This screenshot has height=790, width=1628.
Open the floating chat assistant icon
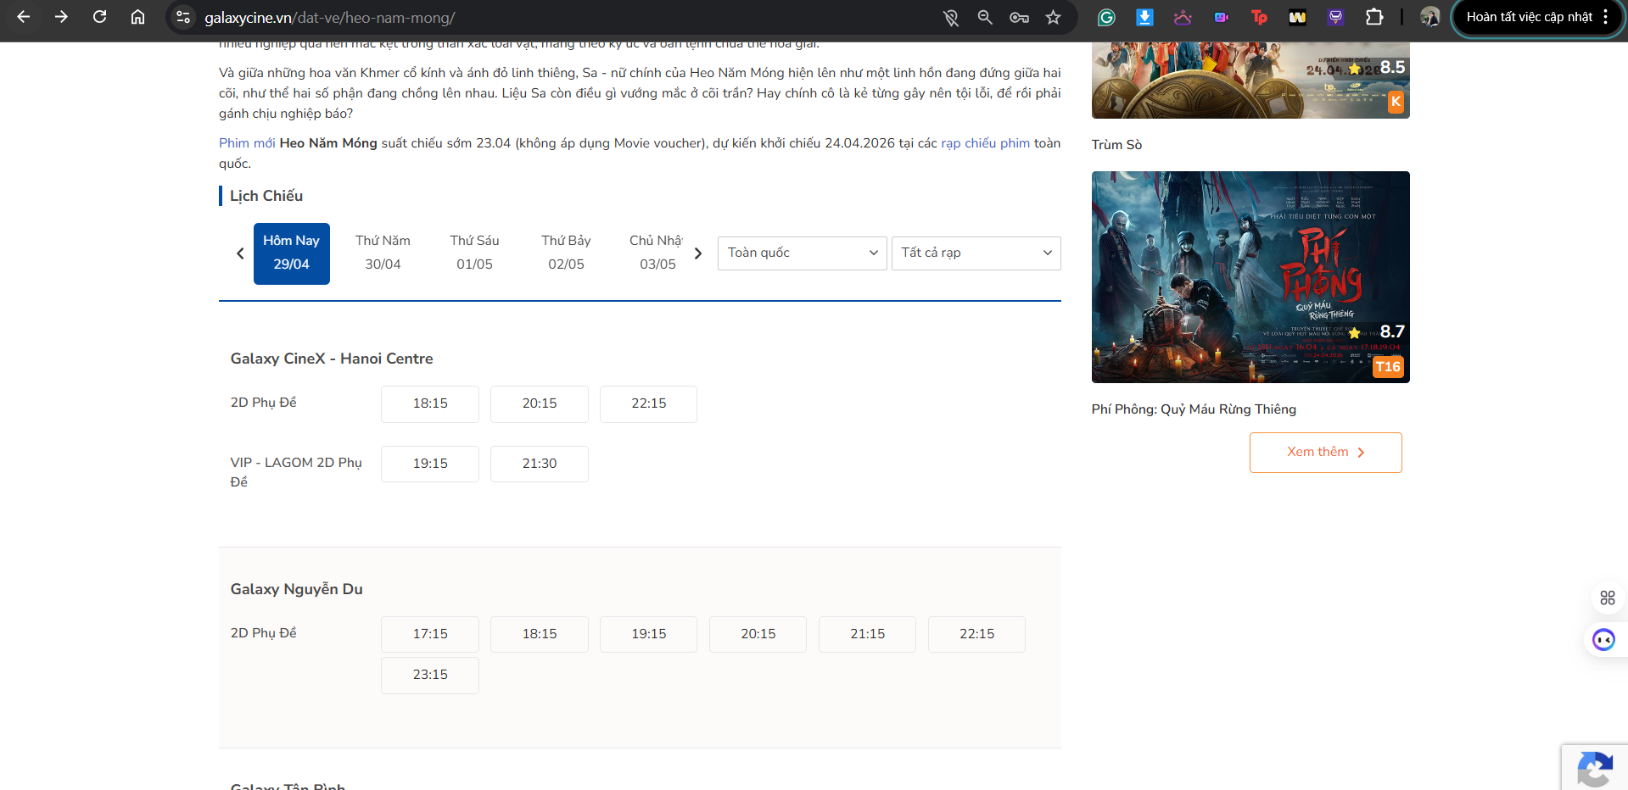pyautogui.click(x=1603, y=640)
